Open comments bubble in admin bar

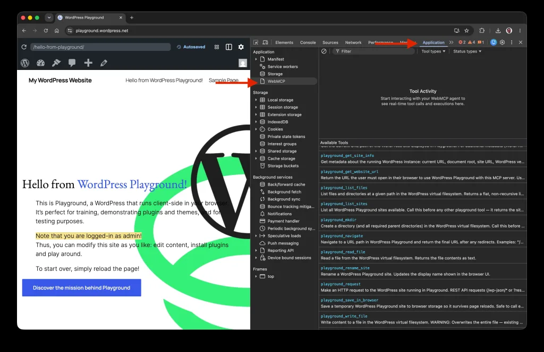point(72,63)
